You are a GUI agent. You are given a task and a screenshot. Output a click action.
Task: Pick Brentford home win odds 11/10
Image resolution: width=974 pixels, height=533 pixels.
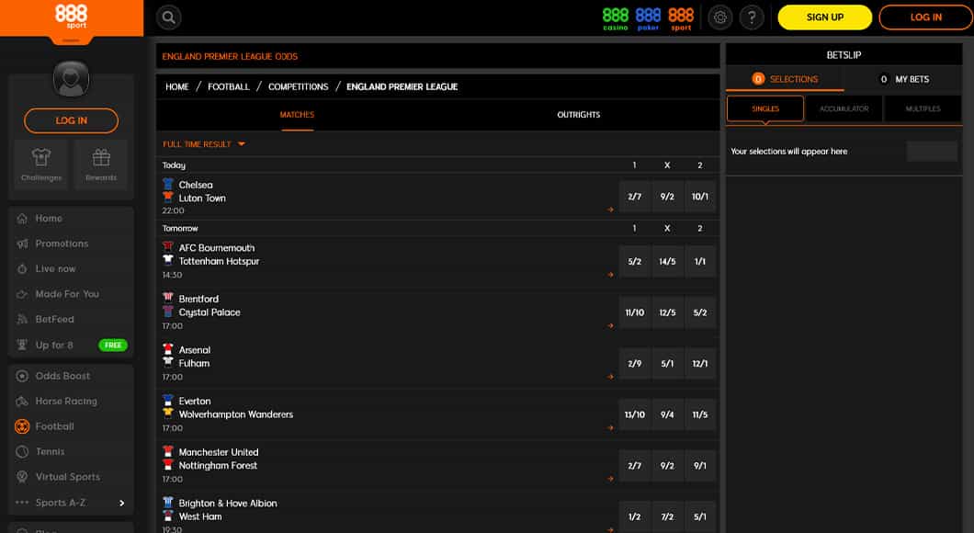[634, 312]
